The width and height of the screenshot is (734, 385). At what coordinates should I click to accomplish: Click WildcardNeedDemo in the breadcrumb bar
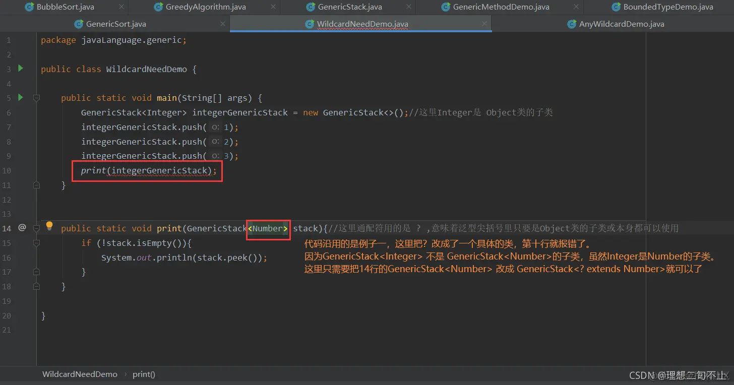(80, 374)
